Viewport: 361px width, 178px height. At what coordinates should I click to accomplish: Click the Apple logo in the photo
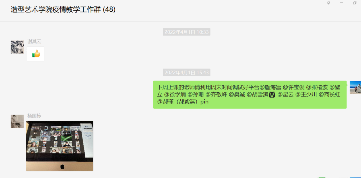coord(62,167)
